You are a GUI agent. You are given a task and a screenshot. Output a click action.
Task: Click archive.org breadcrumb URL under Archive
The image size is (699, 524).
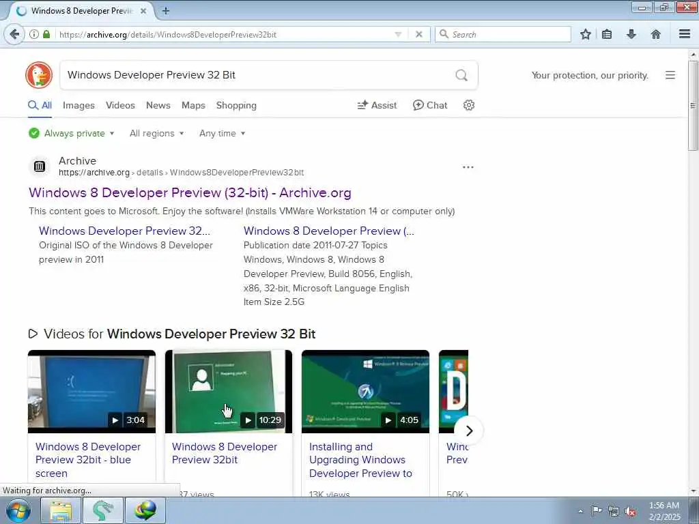click(x=182, y=173)
